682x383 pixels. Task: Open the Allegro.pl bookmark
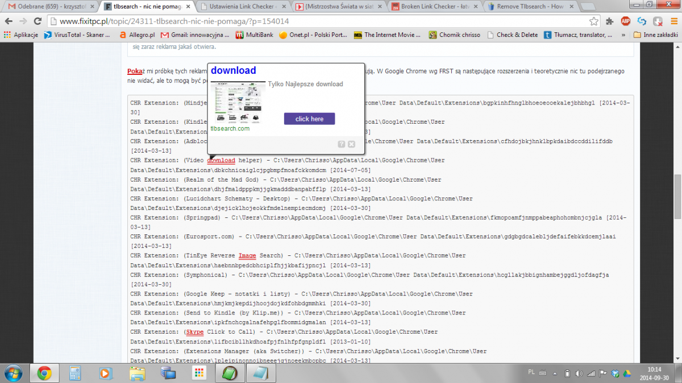137,35
